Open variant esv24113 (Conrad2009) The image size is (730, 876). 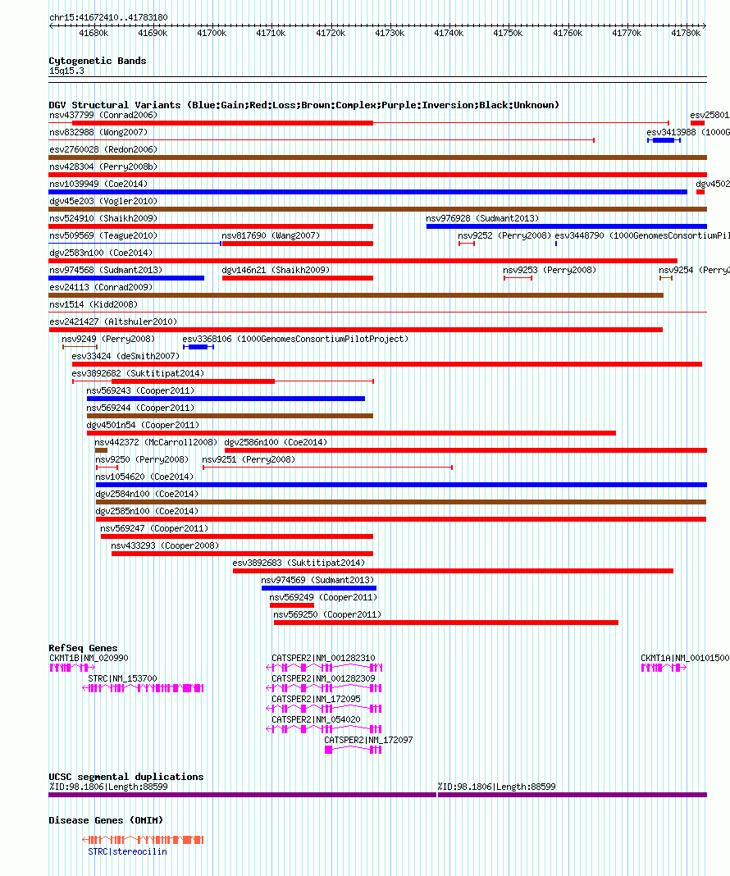click(101, 287)
